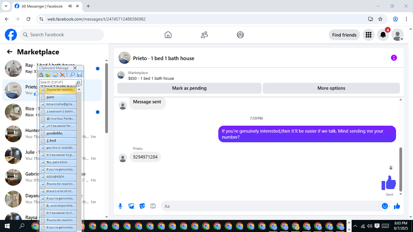Click the conversation list scrollbar thumb
The width and height of the screenshot is (413, 232).
[106, 98]
